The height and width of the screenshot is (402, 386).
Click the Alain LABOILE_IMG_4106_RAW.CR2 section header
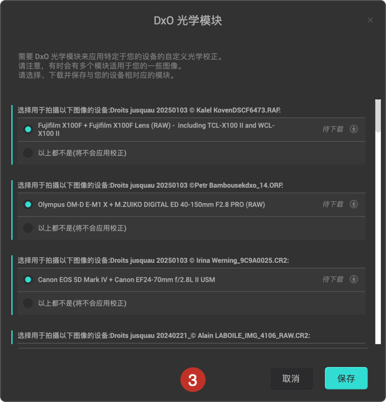click(x=163, y=336)
